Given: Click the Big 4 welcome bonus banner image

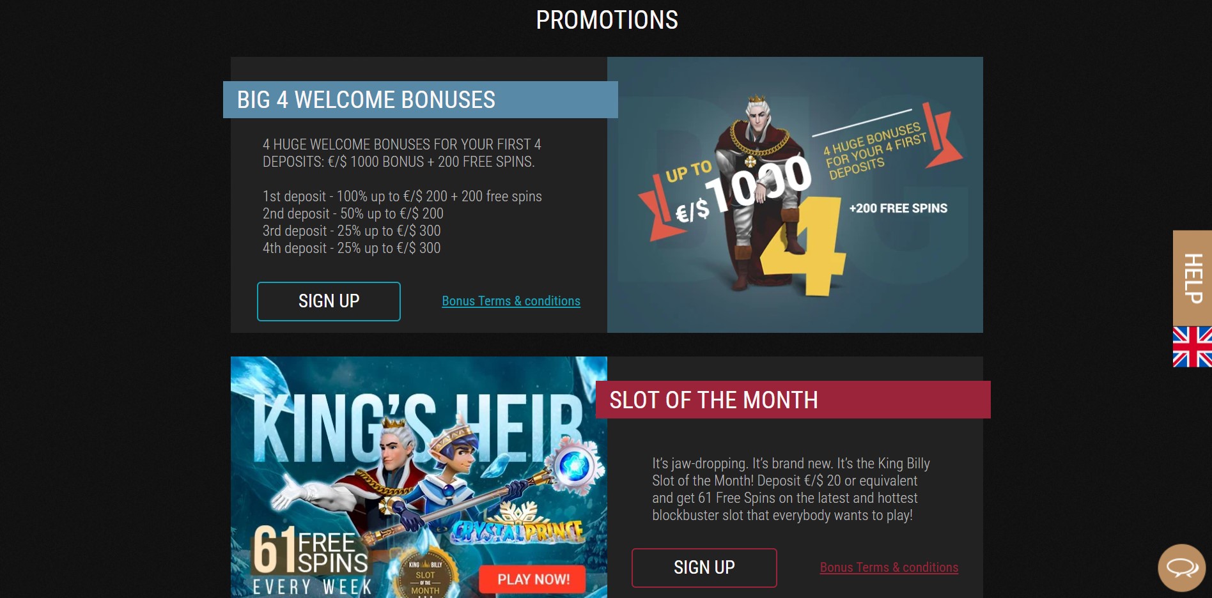Looking at the screenshot, I should pos(795,195).
